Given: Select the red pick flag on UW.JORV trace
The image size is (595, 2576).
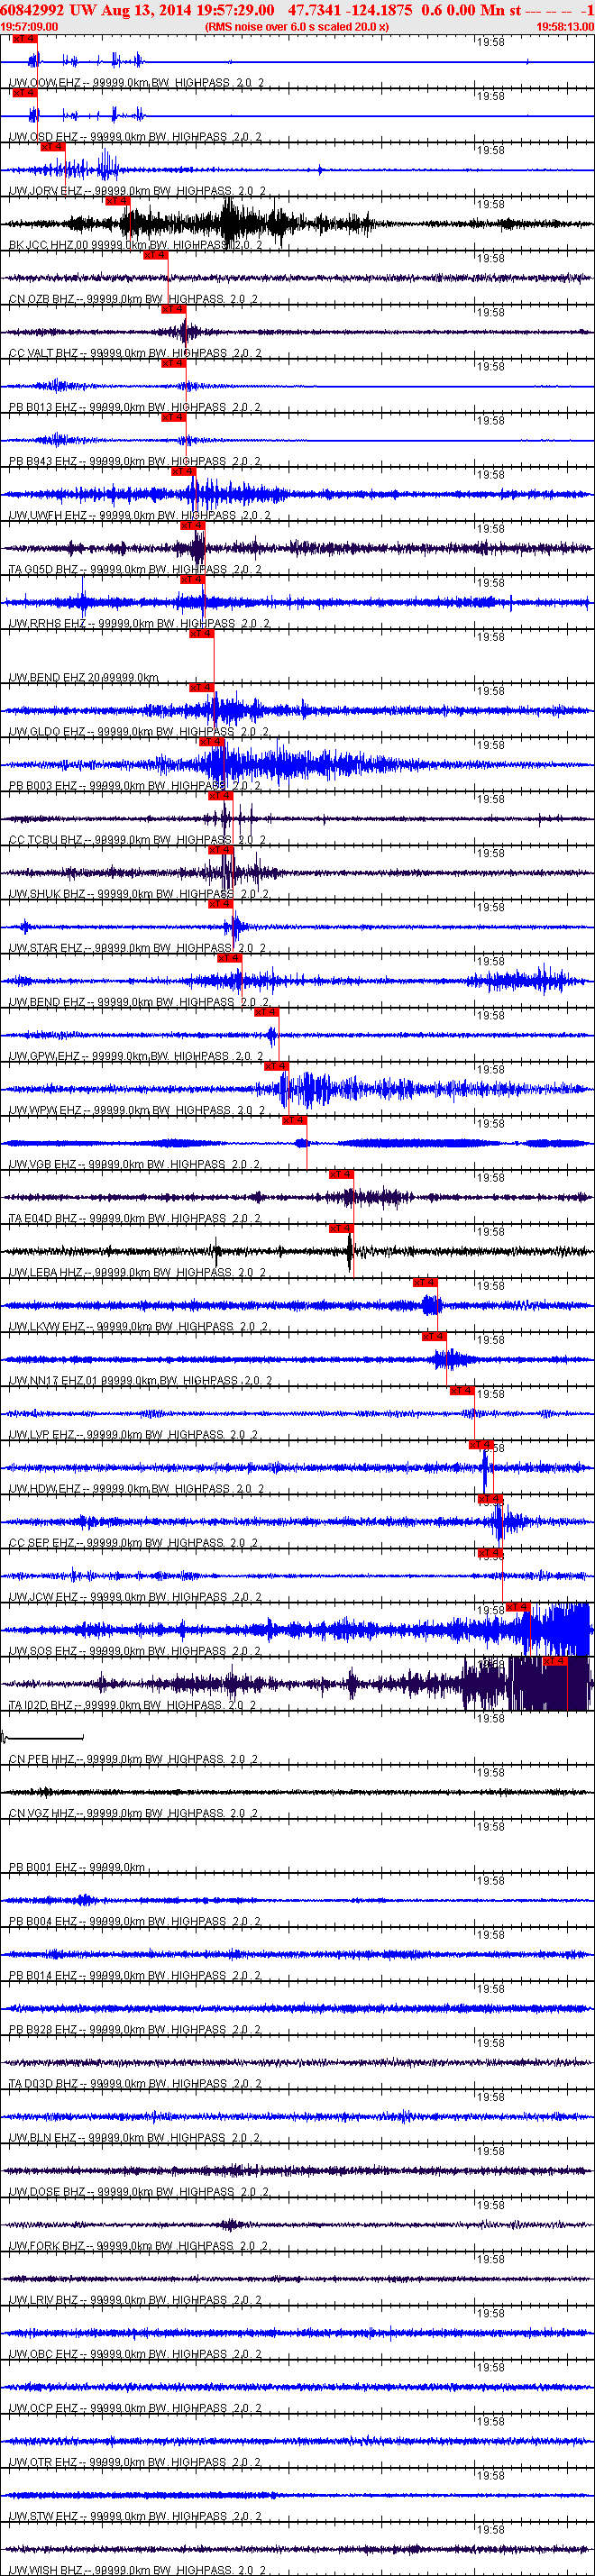Looking at the screenshot, I should [52, 146].
